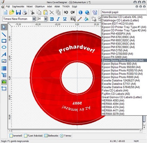Switch to the Füzet (hátoldal) tab
The width and height of the screenshot is (147, 143).
[33, 136]
